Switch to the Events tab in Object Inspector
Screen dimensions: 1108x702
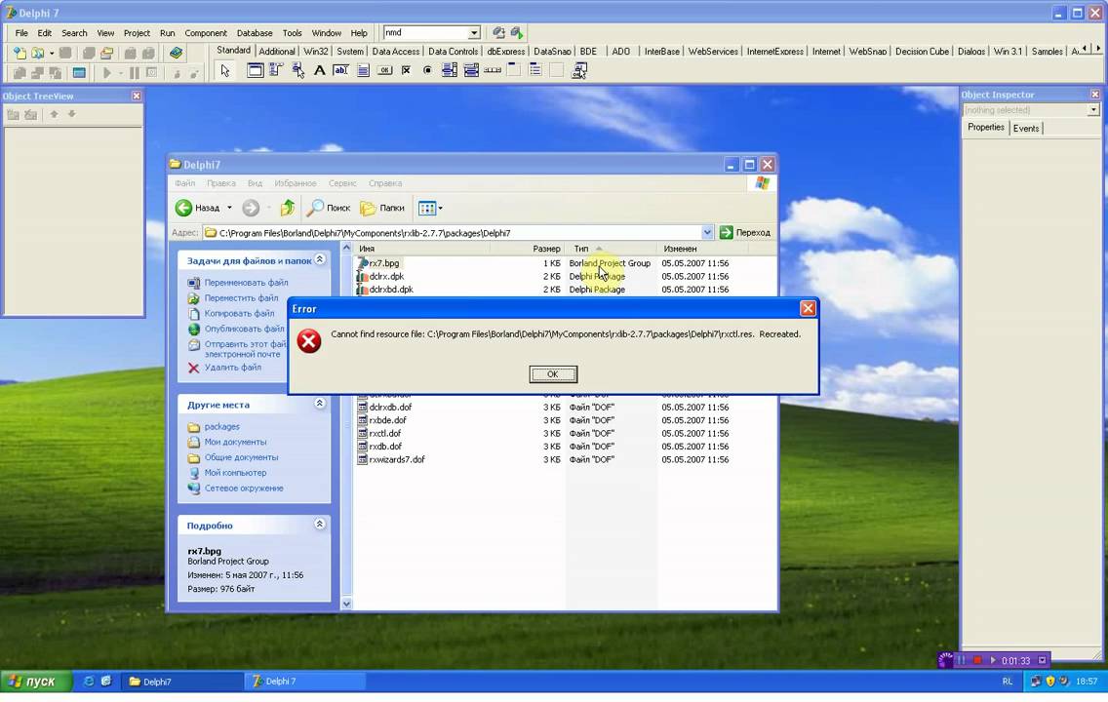[x=1026, y=129]
